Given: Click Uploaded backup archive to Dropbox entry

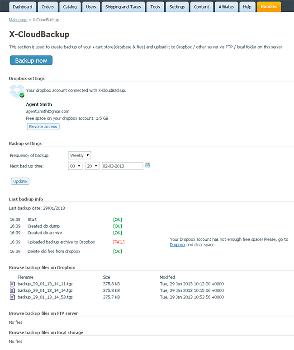Looking at the screenshot, I should point(61,242).
